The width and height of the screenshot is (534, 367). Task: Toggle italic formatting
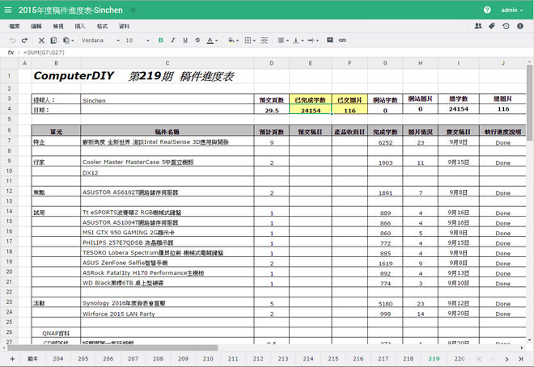173,40
